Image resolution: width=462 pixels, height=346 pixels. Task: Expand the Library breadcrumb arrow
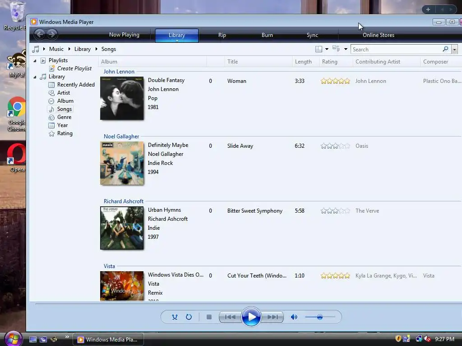tap(69, 49)
